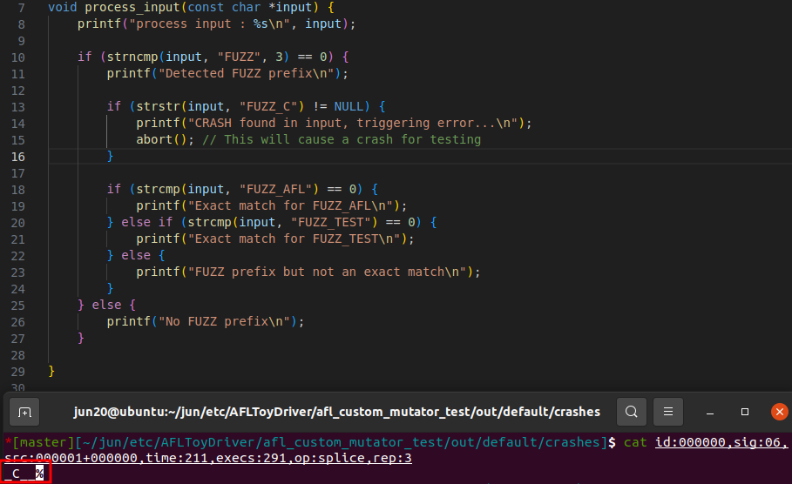This screenshot has height=484, width=792.
Task: Open terminal hamburger menu
Action: click(x=668, y=412)
